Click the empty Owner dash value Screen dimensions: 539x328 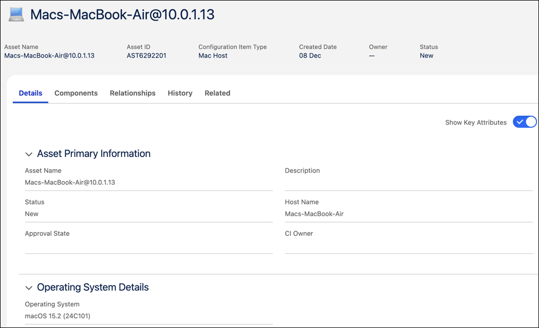pos(372,55)
